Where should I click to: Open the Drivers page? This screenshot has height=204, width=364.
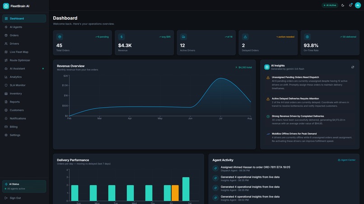tap(24, 44)
